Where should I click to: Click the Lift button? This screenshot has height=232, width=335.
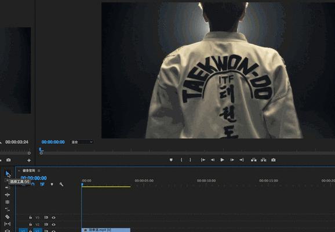click(254, 159)
